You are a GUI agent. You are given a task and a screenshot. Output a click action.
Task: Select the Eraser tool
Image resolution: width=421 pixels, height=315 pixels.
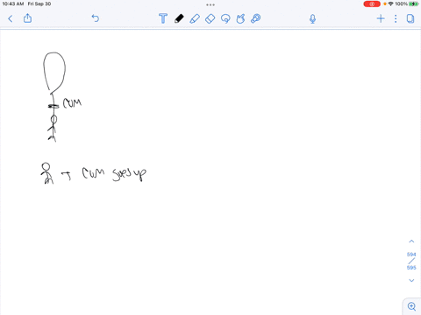tap(210, 19)
